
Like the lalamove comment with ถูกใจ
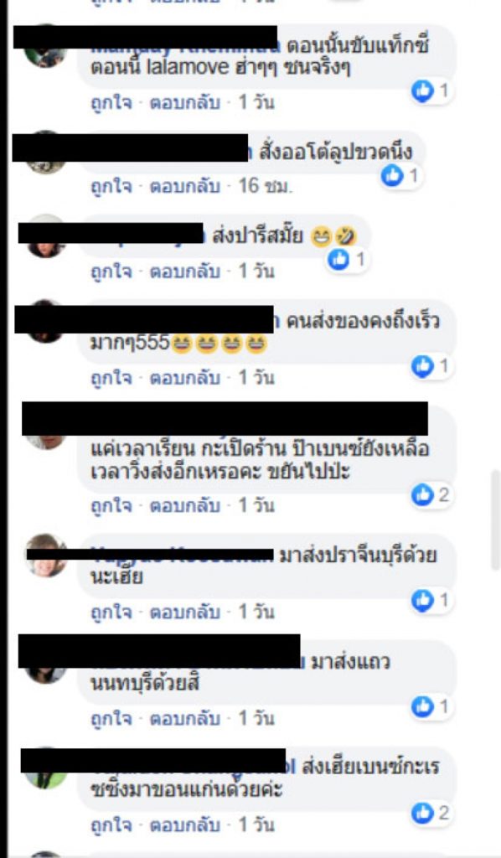(x=111, y=102)
